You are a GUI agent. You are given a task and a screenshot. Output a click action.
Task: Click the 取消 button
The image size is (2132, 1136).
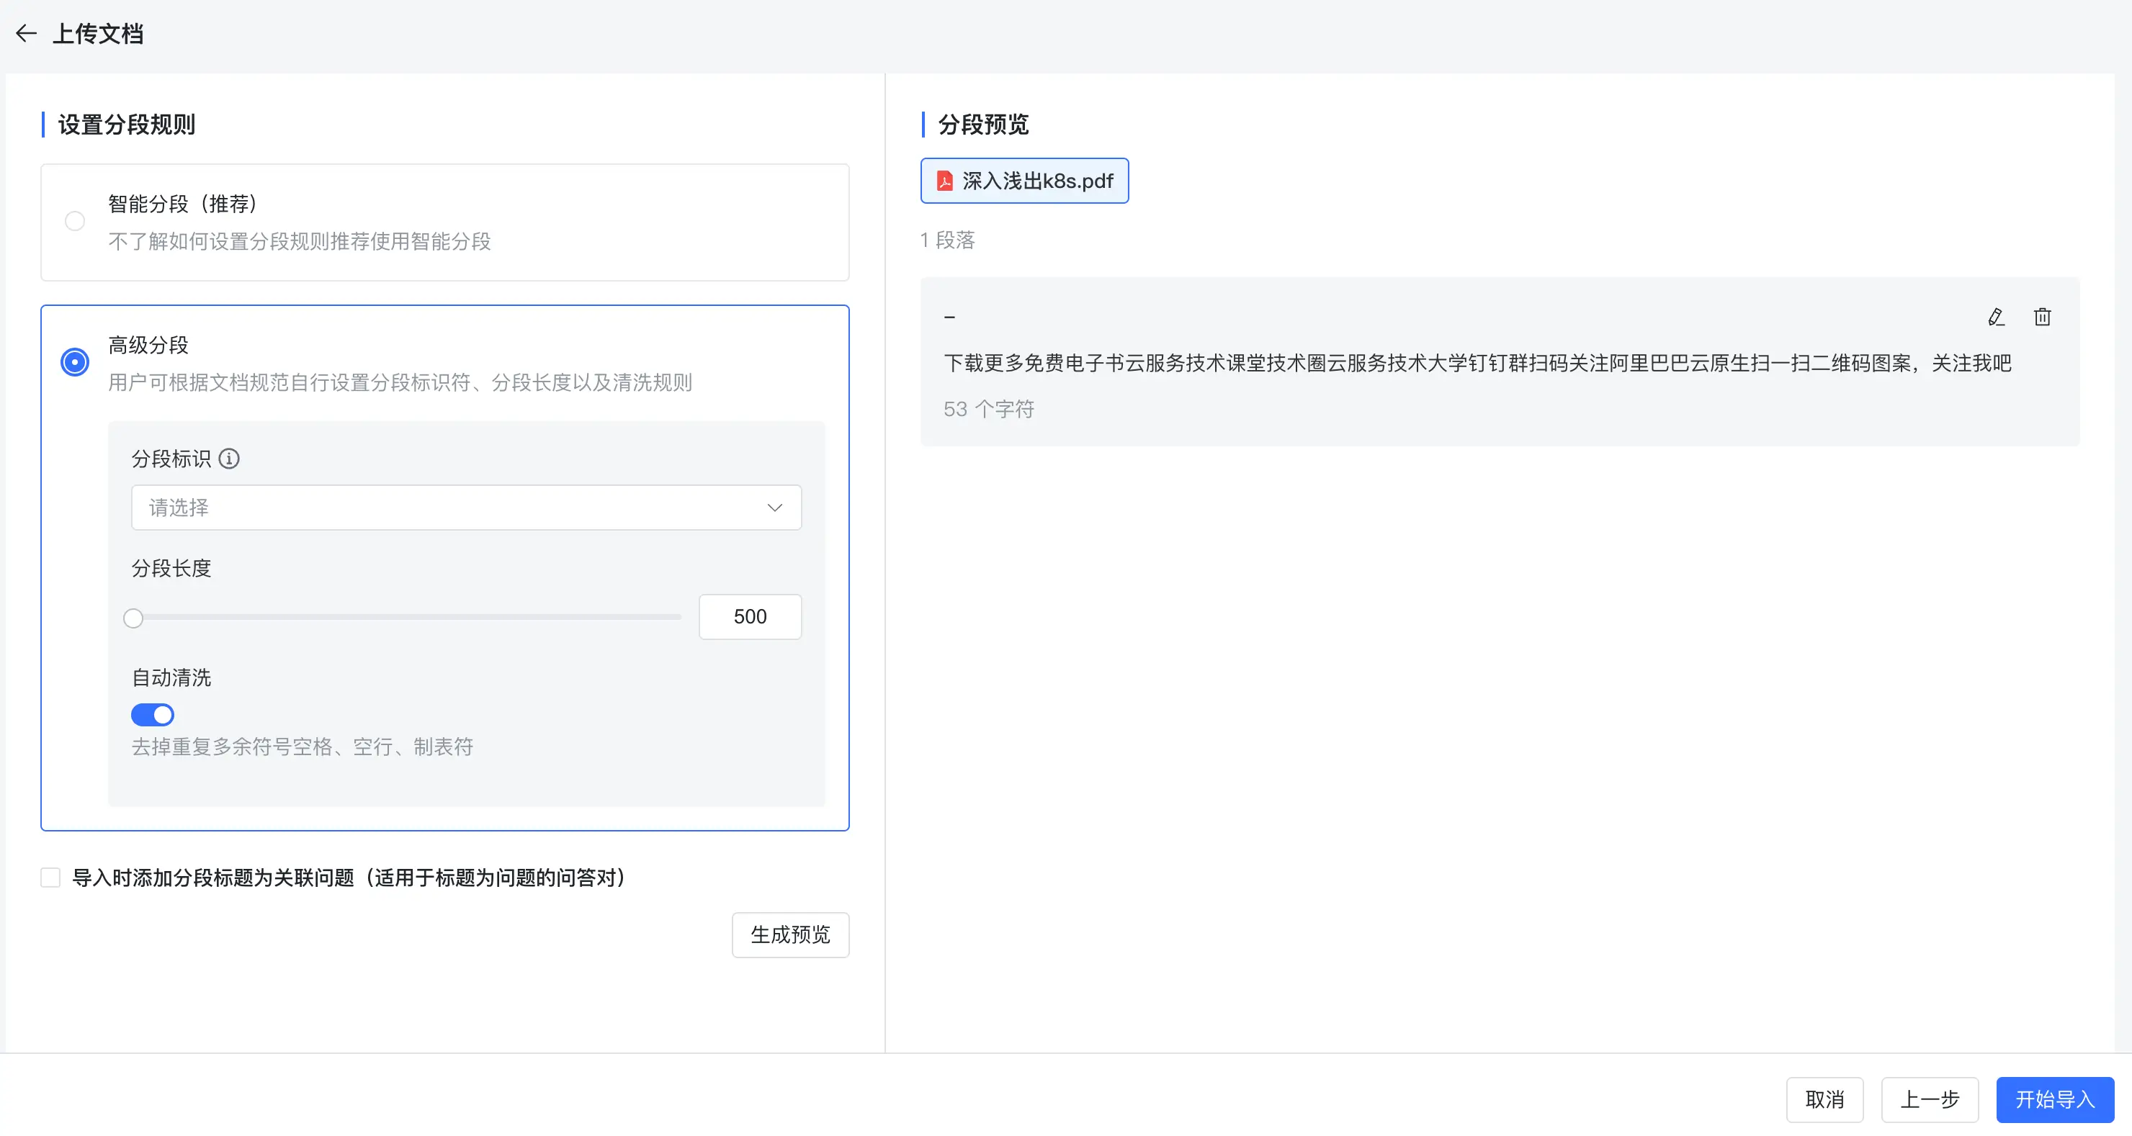[1824, 1099]
